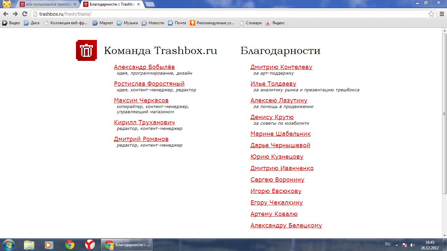Open the Маркет bookmark

click(x=103, y=23)
